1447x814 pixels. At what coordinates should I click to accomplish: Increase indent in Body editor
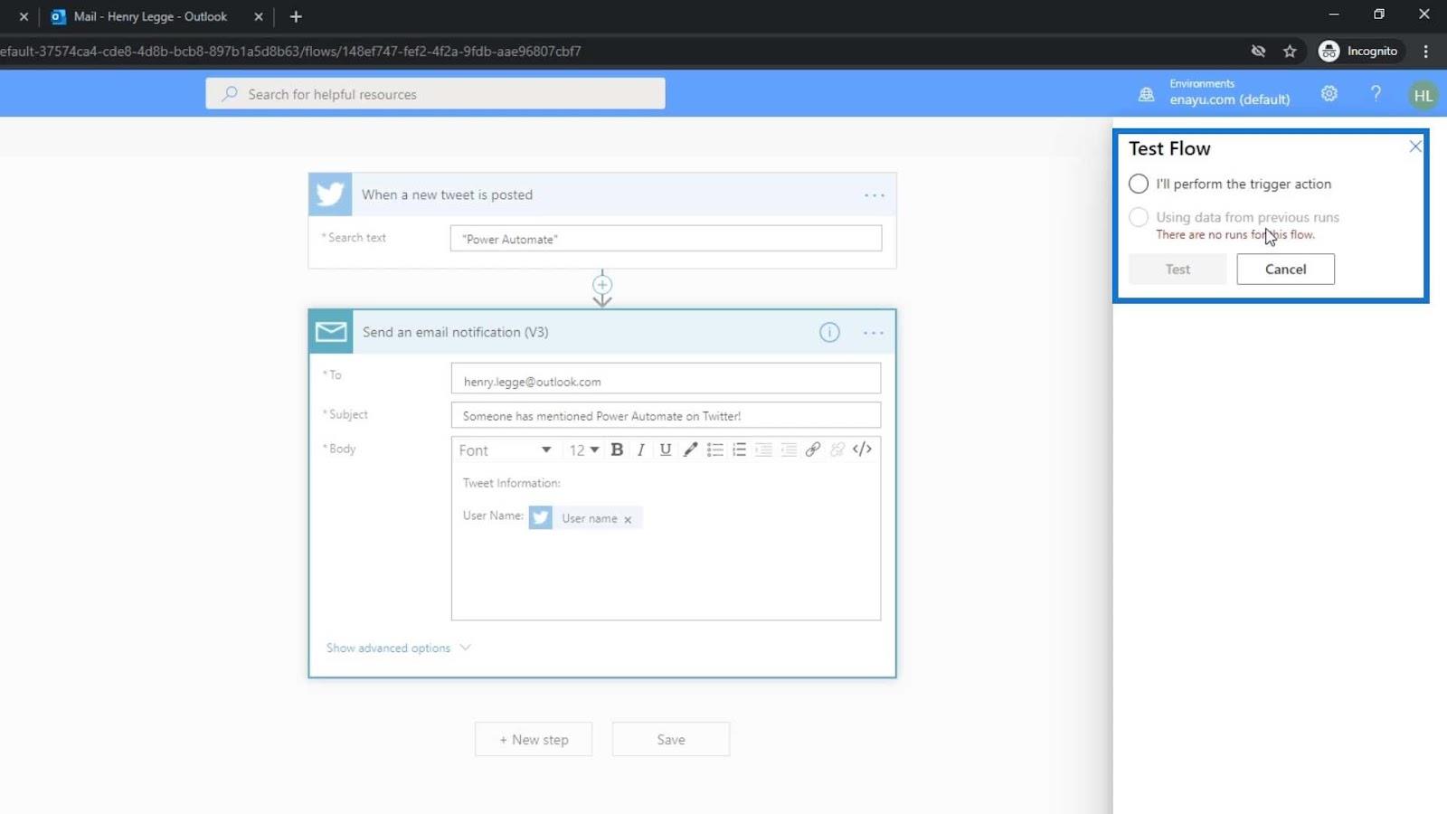tap(789, 450)
